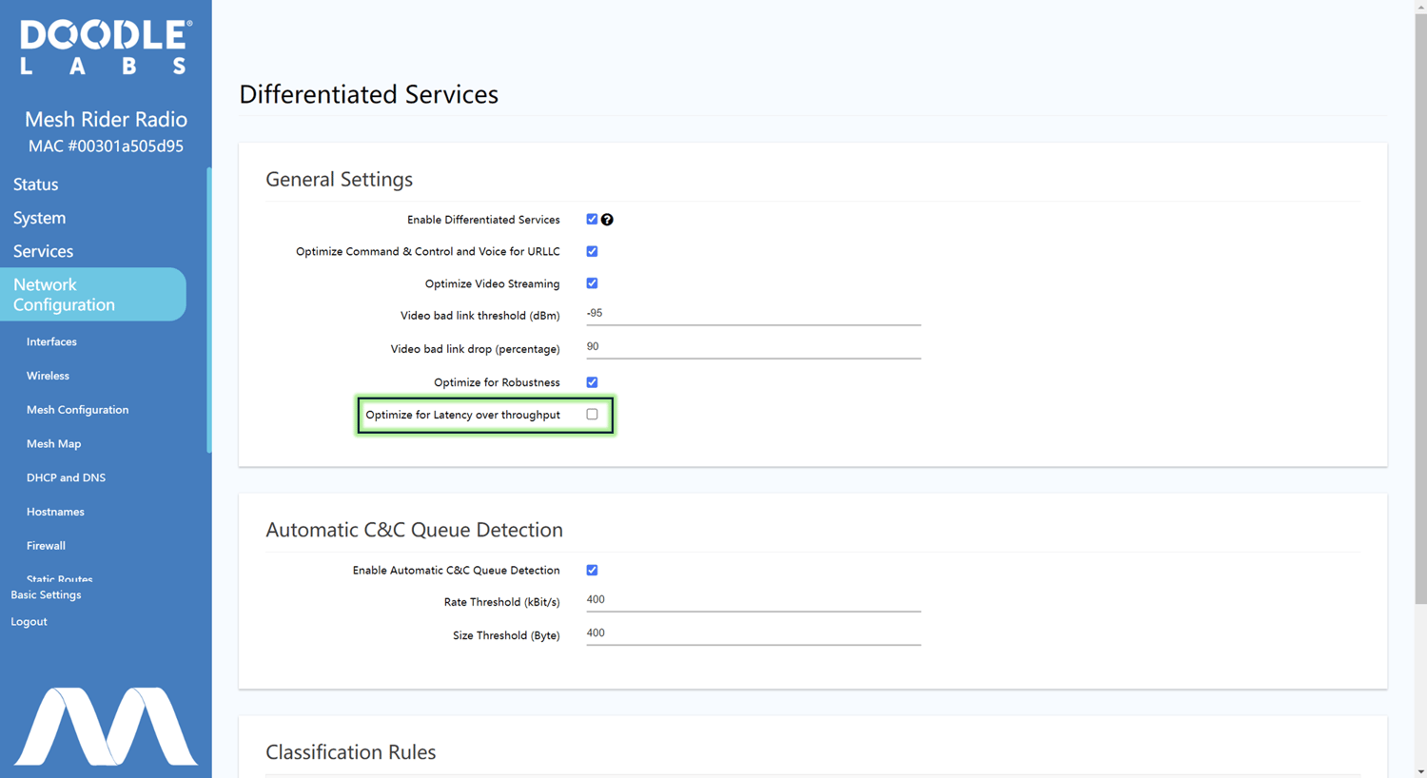Open the Status section in the sidebar
Image resolution: width=1427 pixels, height=778 pixels.
coord(35,184)
